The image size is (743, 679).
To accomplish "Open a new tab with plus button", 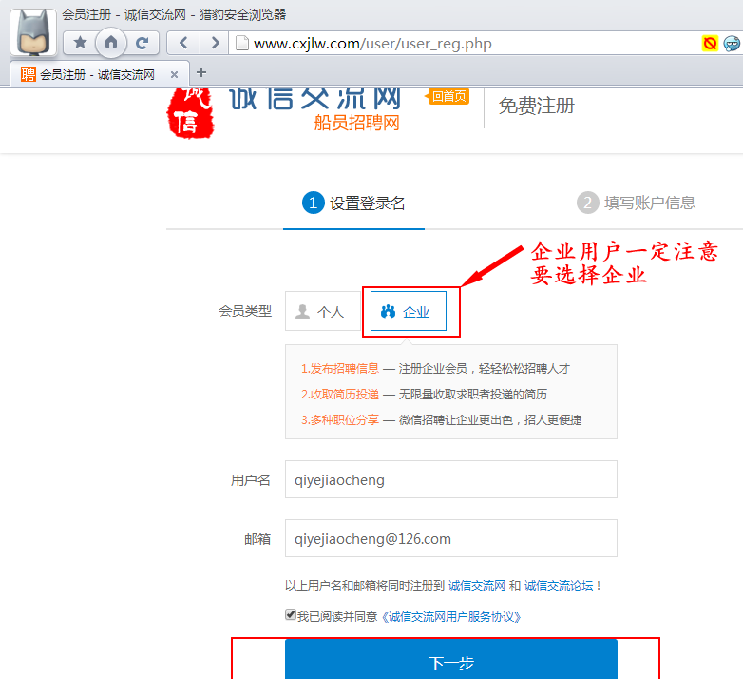I will tap(201, 72).
